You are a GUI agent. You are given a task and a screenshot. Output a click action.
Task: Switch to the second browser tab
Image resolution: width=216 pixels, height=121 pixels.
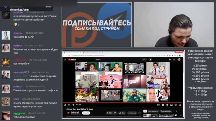click(91, 53)
